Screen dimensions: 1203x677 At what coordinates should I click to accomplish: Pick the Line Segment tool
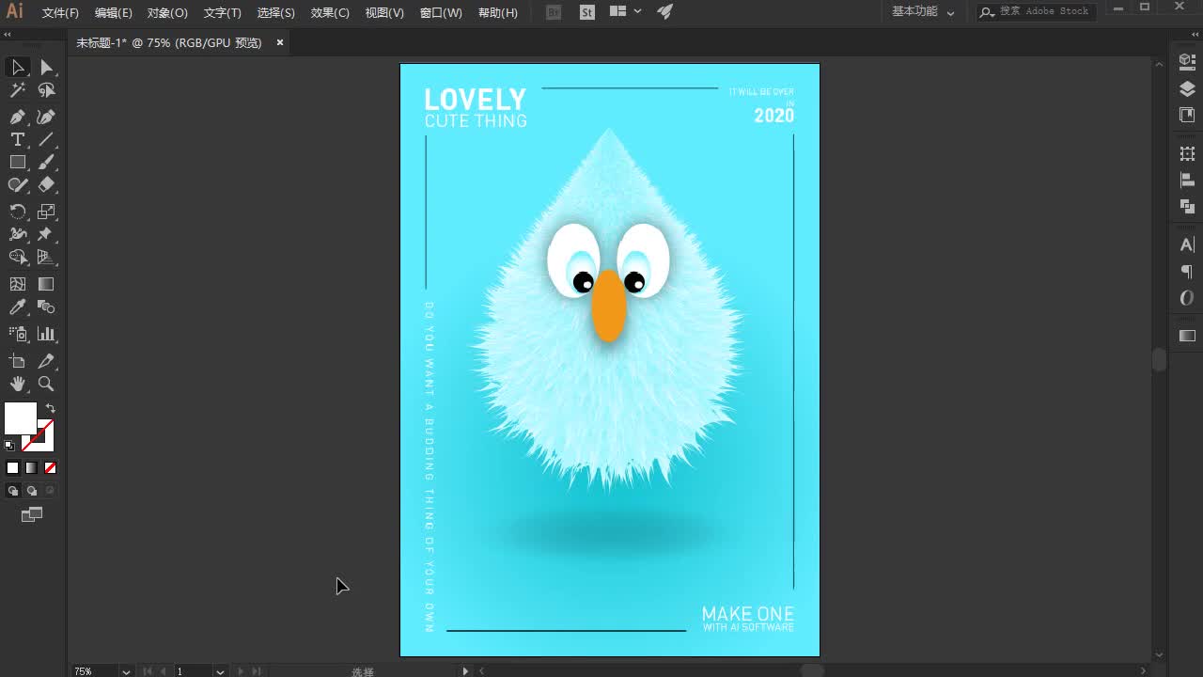pos(46,139)
